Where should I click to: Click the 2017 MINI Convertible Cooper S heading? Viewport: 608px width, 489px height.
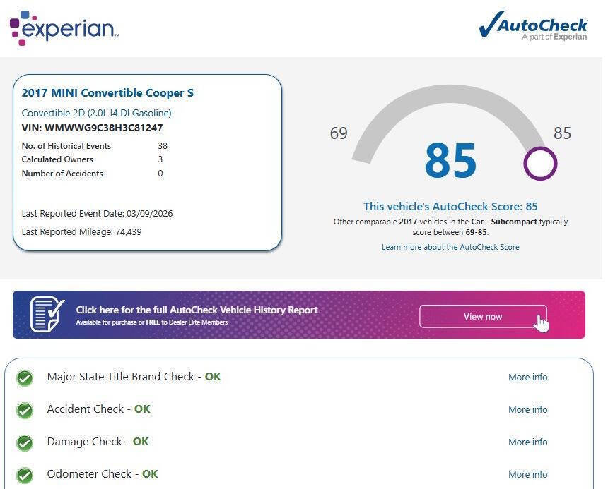(x=107, y=93)
